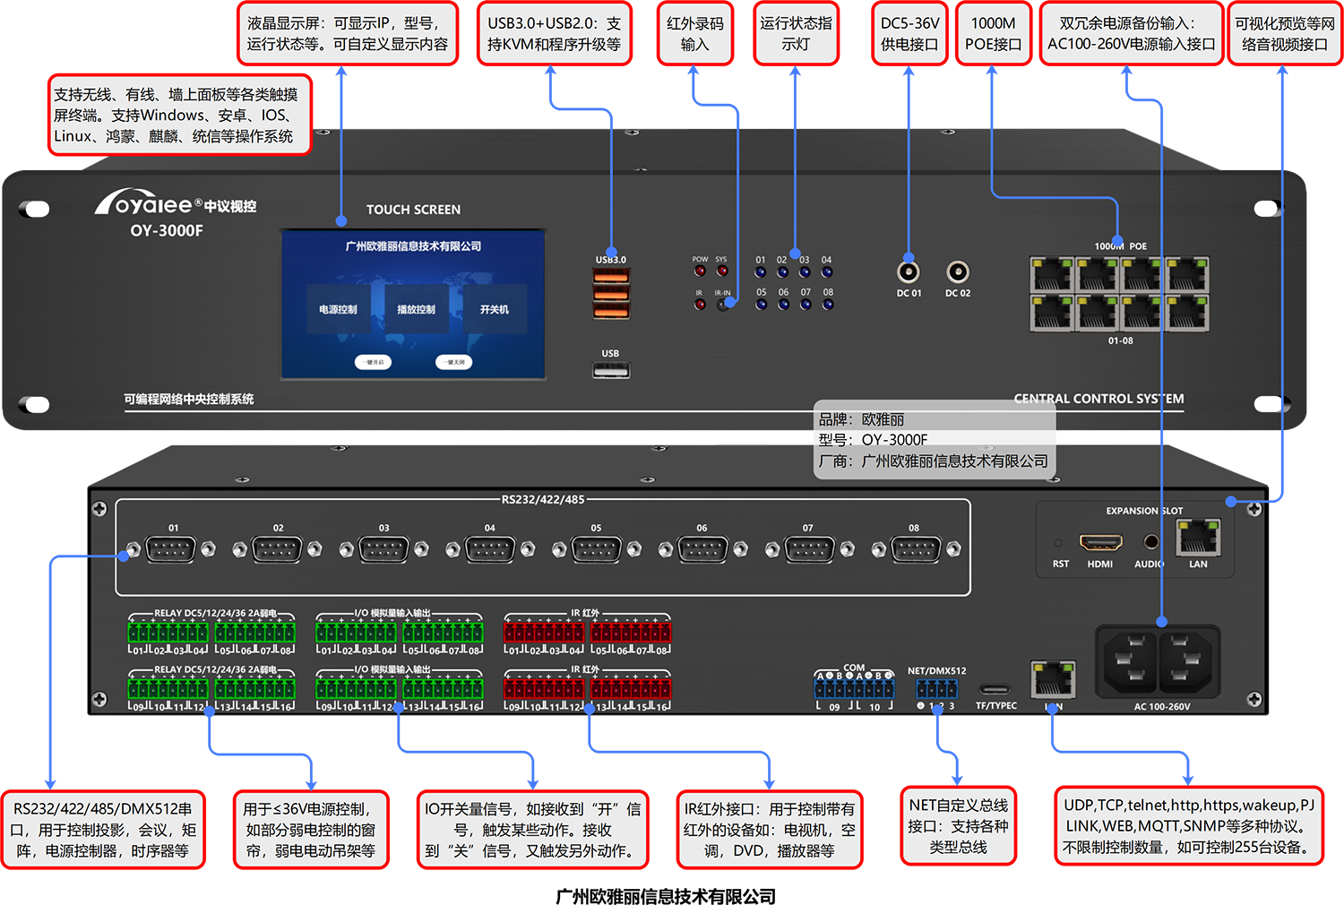Image resolution: width=1344 pixels, height=905 pixels.
Task: Click the DC 02 power jack
Action: click(958, 271)
